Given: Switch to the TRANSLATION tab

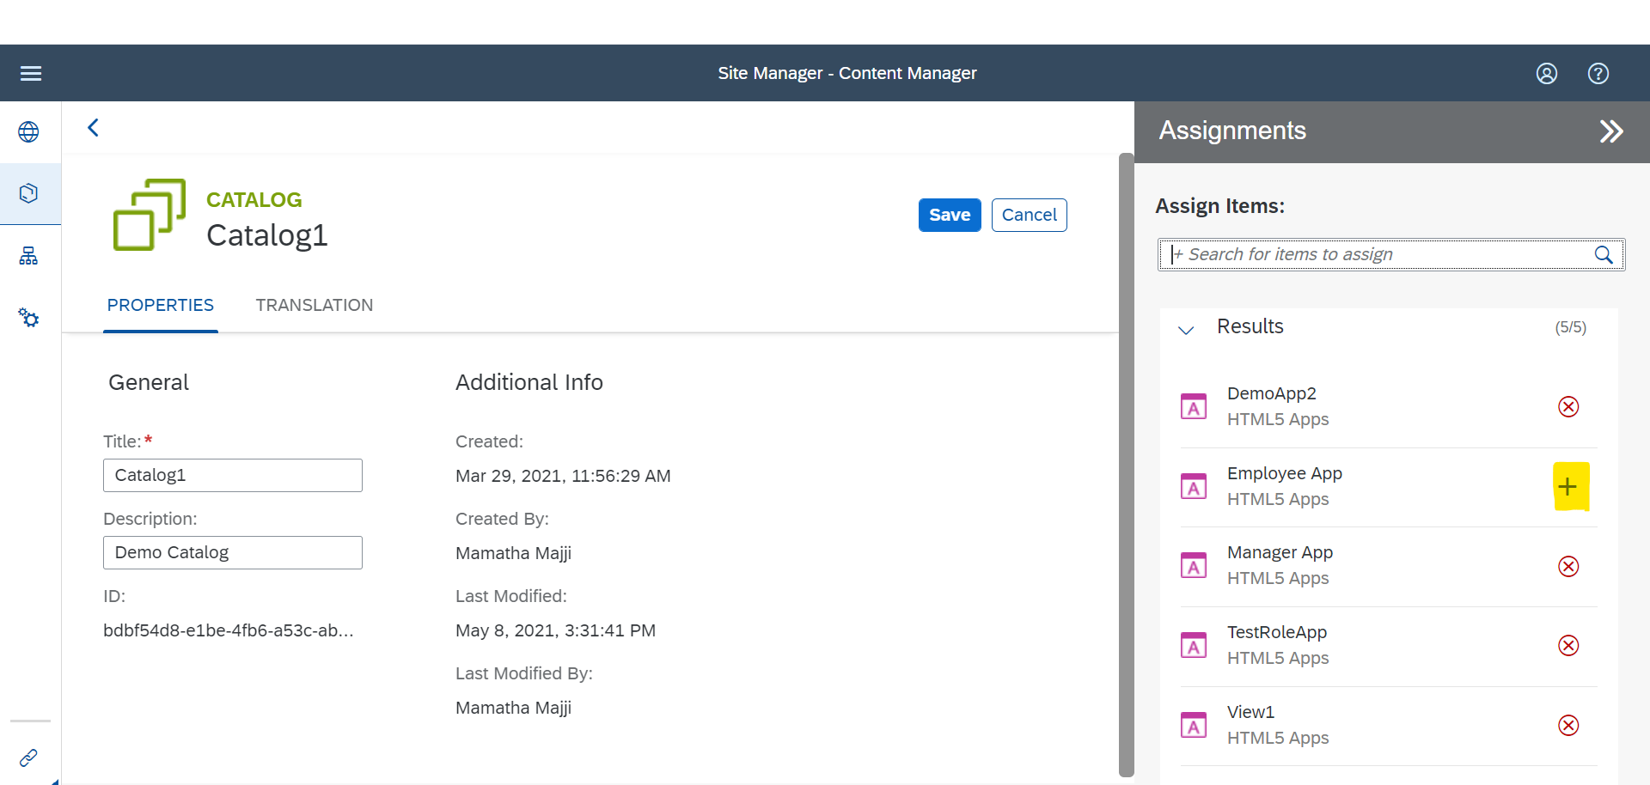Looking at the screenshot, I should [315, 306].
